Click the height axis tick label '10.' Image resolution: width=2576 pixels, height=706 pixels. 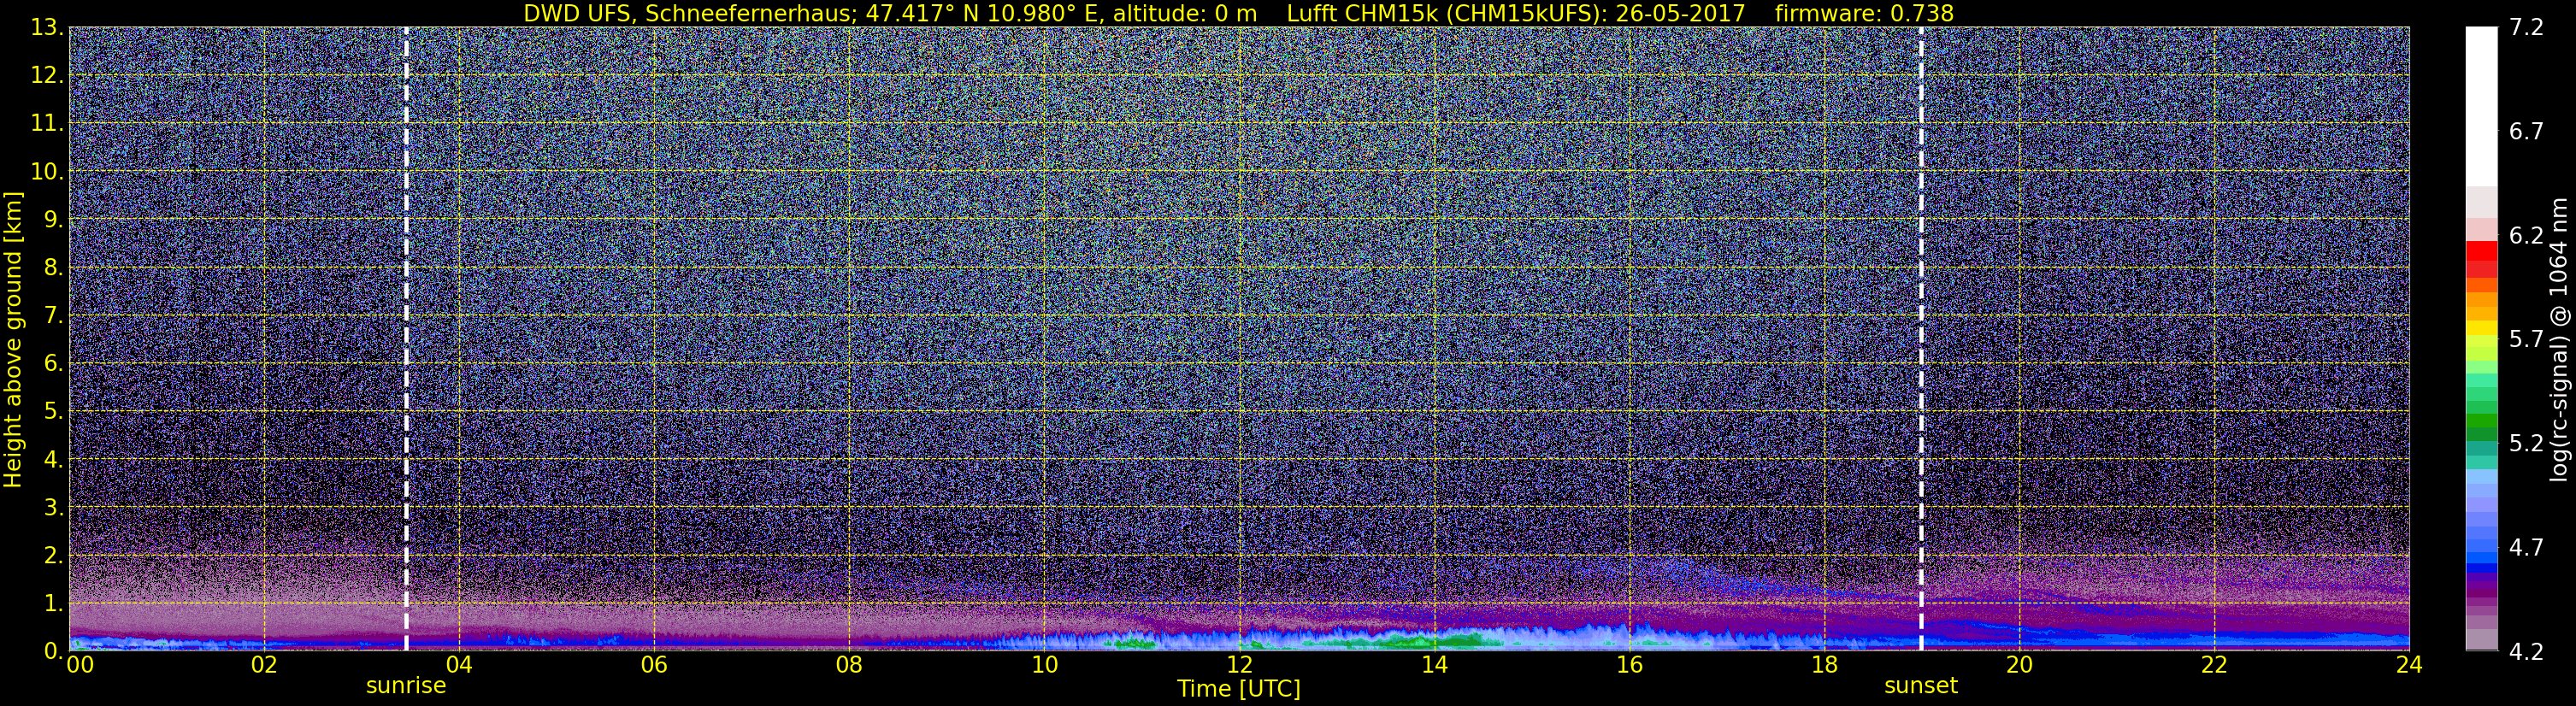click(x=47, y=171)
